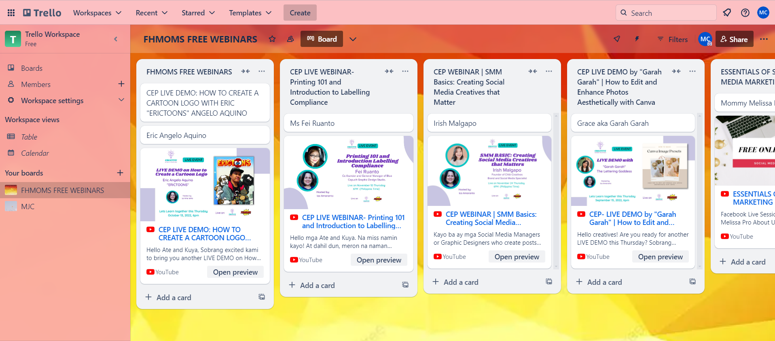Select Board view button
The width and height of the screenshot is (775, 341).
point(322,39)
